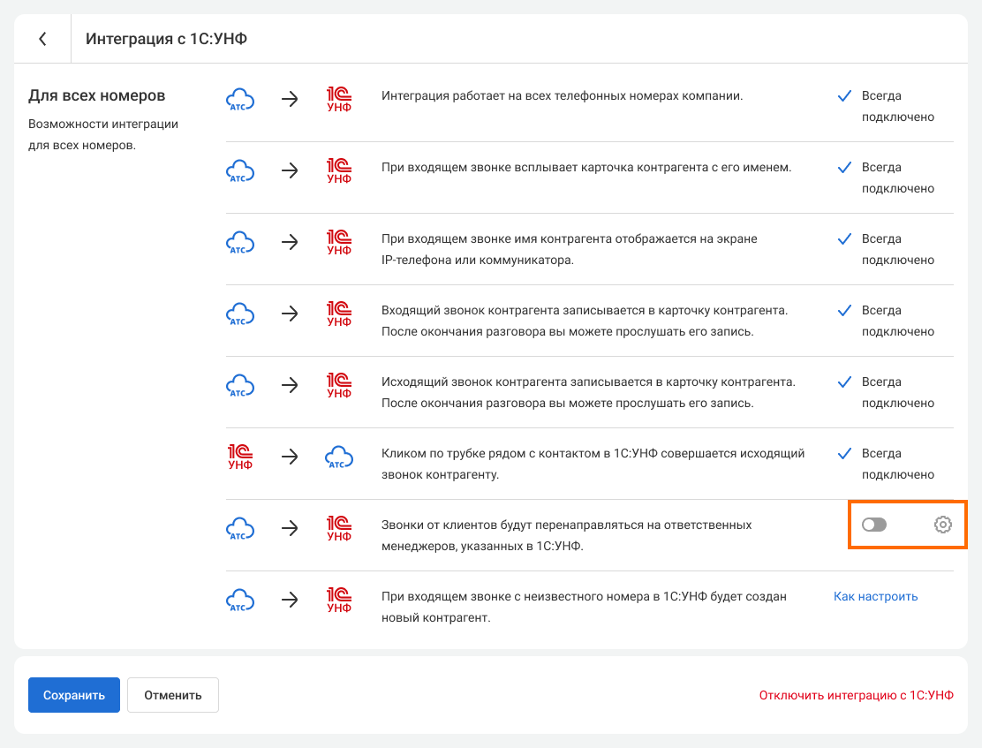This screenshot has width=982, height=748.
Task: Click checkmark next to outgoing call recording
Action: click(844, 382)
